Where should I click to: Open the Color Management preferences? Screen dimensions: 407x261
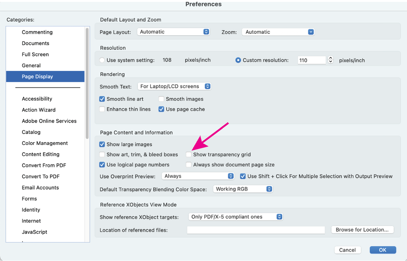pyautogui.click(x=44, y=143)
